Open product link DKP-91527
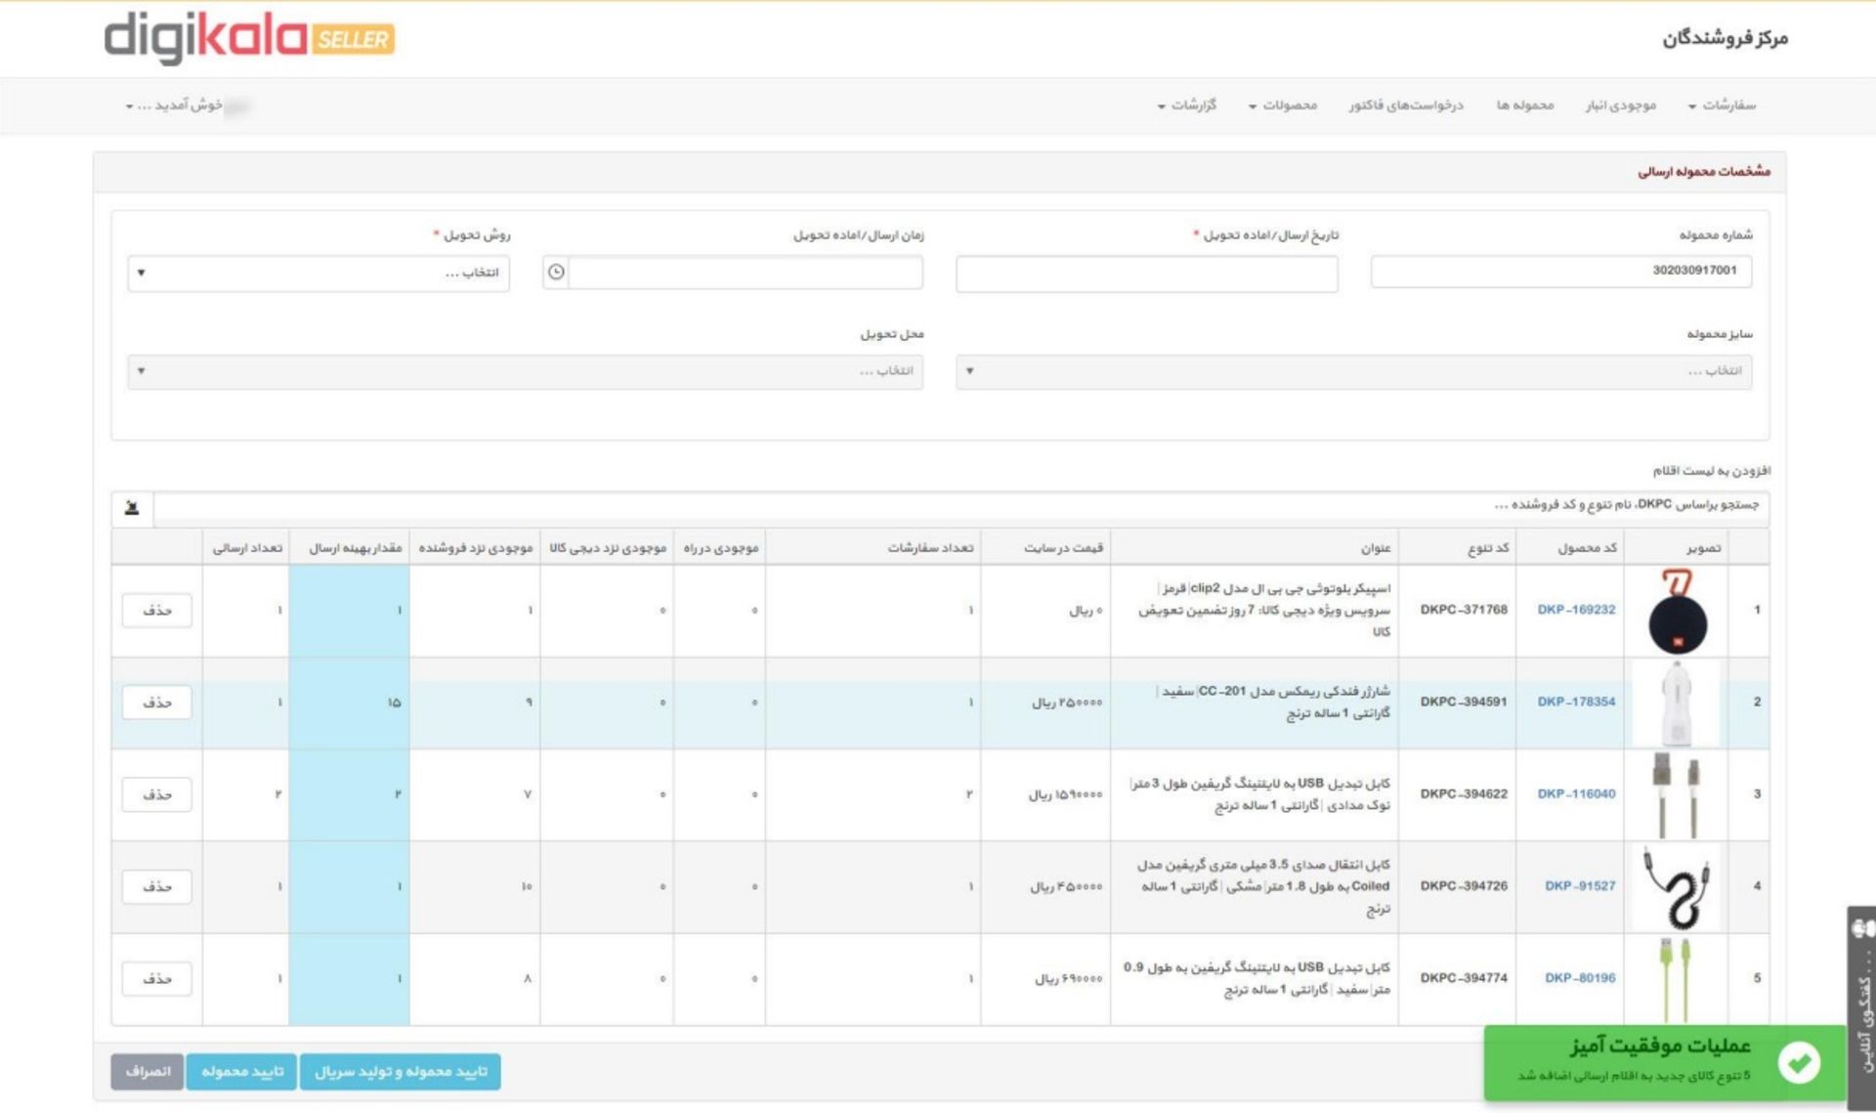 [1580, 886]
